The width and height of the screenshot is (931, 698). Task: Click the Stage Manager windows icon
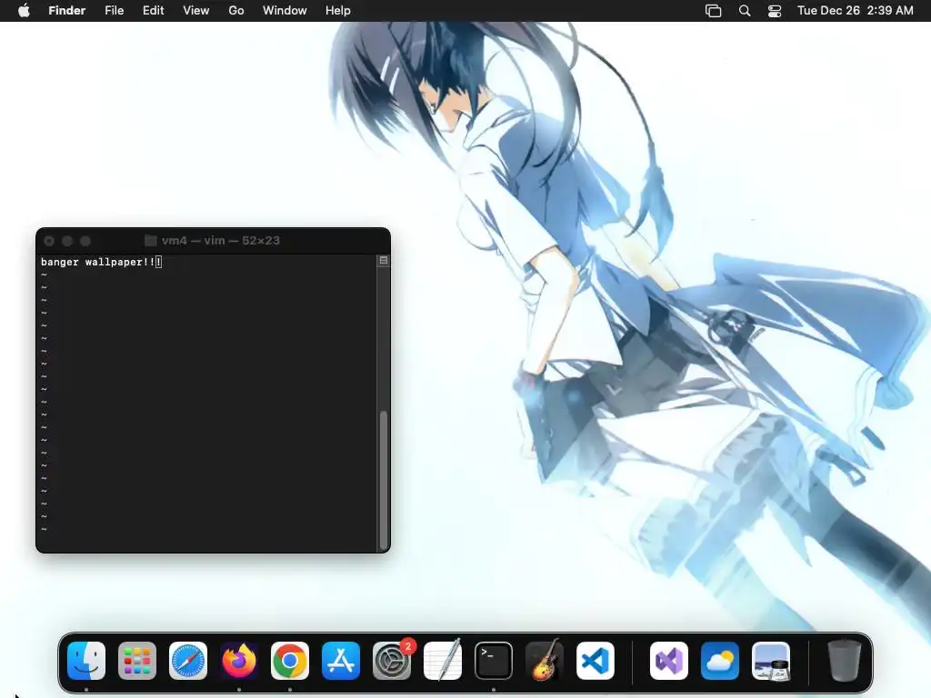pyautogui.click(x=713, y=11)
